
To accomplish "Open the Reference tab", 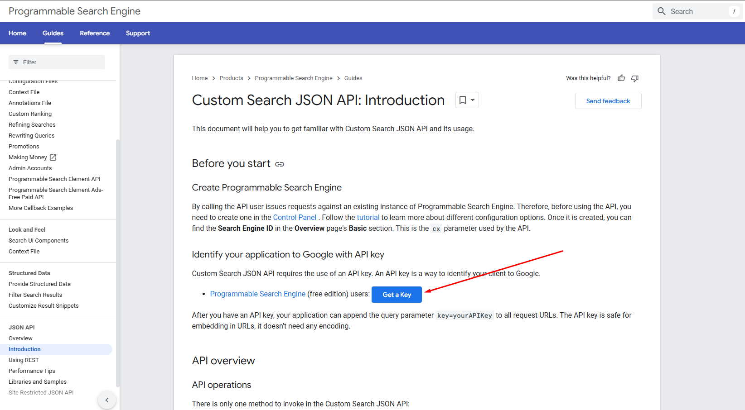I will point(95,33).
